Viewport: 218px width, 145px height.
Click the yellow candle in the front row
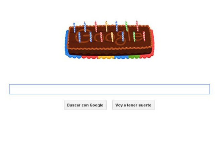click(x=112, y=37)
